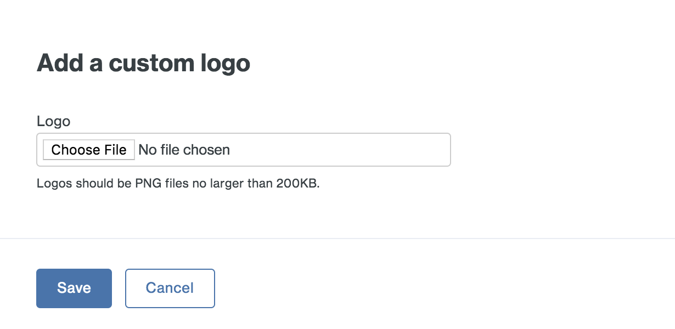Click the Choose File control for Logo
The image size is (675, 329).
point(88,149)
